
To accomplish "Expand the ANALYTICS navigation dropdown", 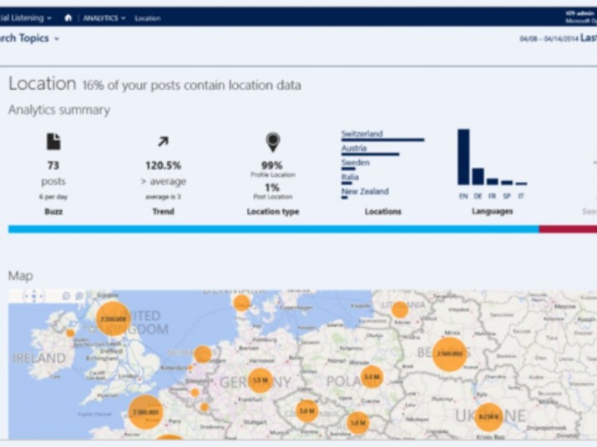I will pos(104,18).
